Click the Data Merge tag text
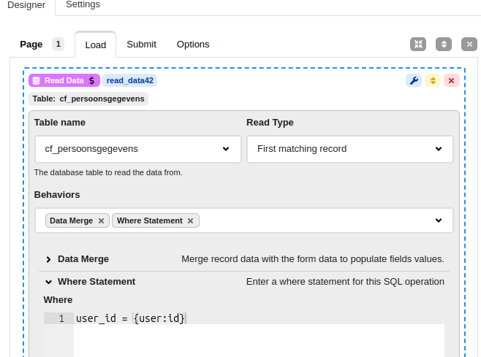This screenshot has height=357, width=481. (71, 221)
